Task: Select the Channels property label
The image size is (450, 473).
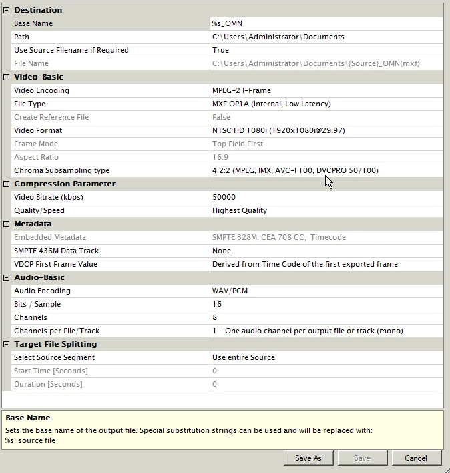Action: coord(31,317)
